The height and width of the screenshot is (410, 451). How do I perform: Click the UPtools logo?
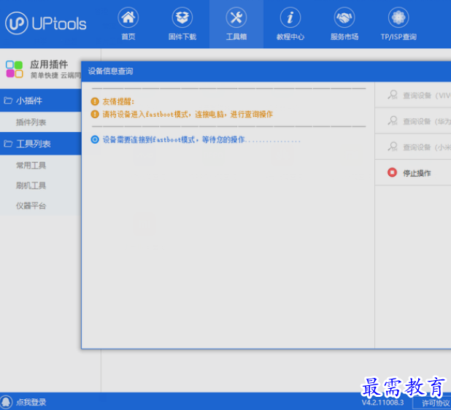[46, 23]
